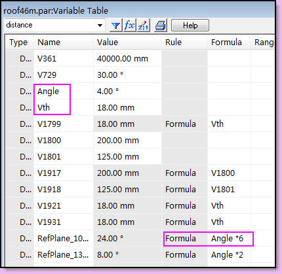Sort by Name column header

tap(63, 43)
